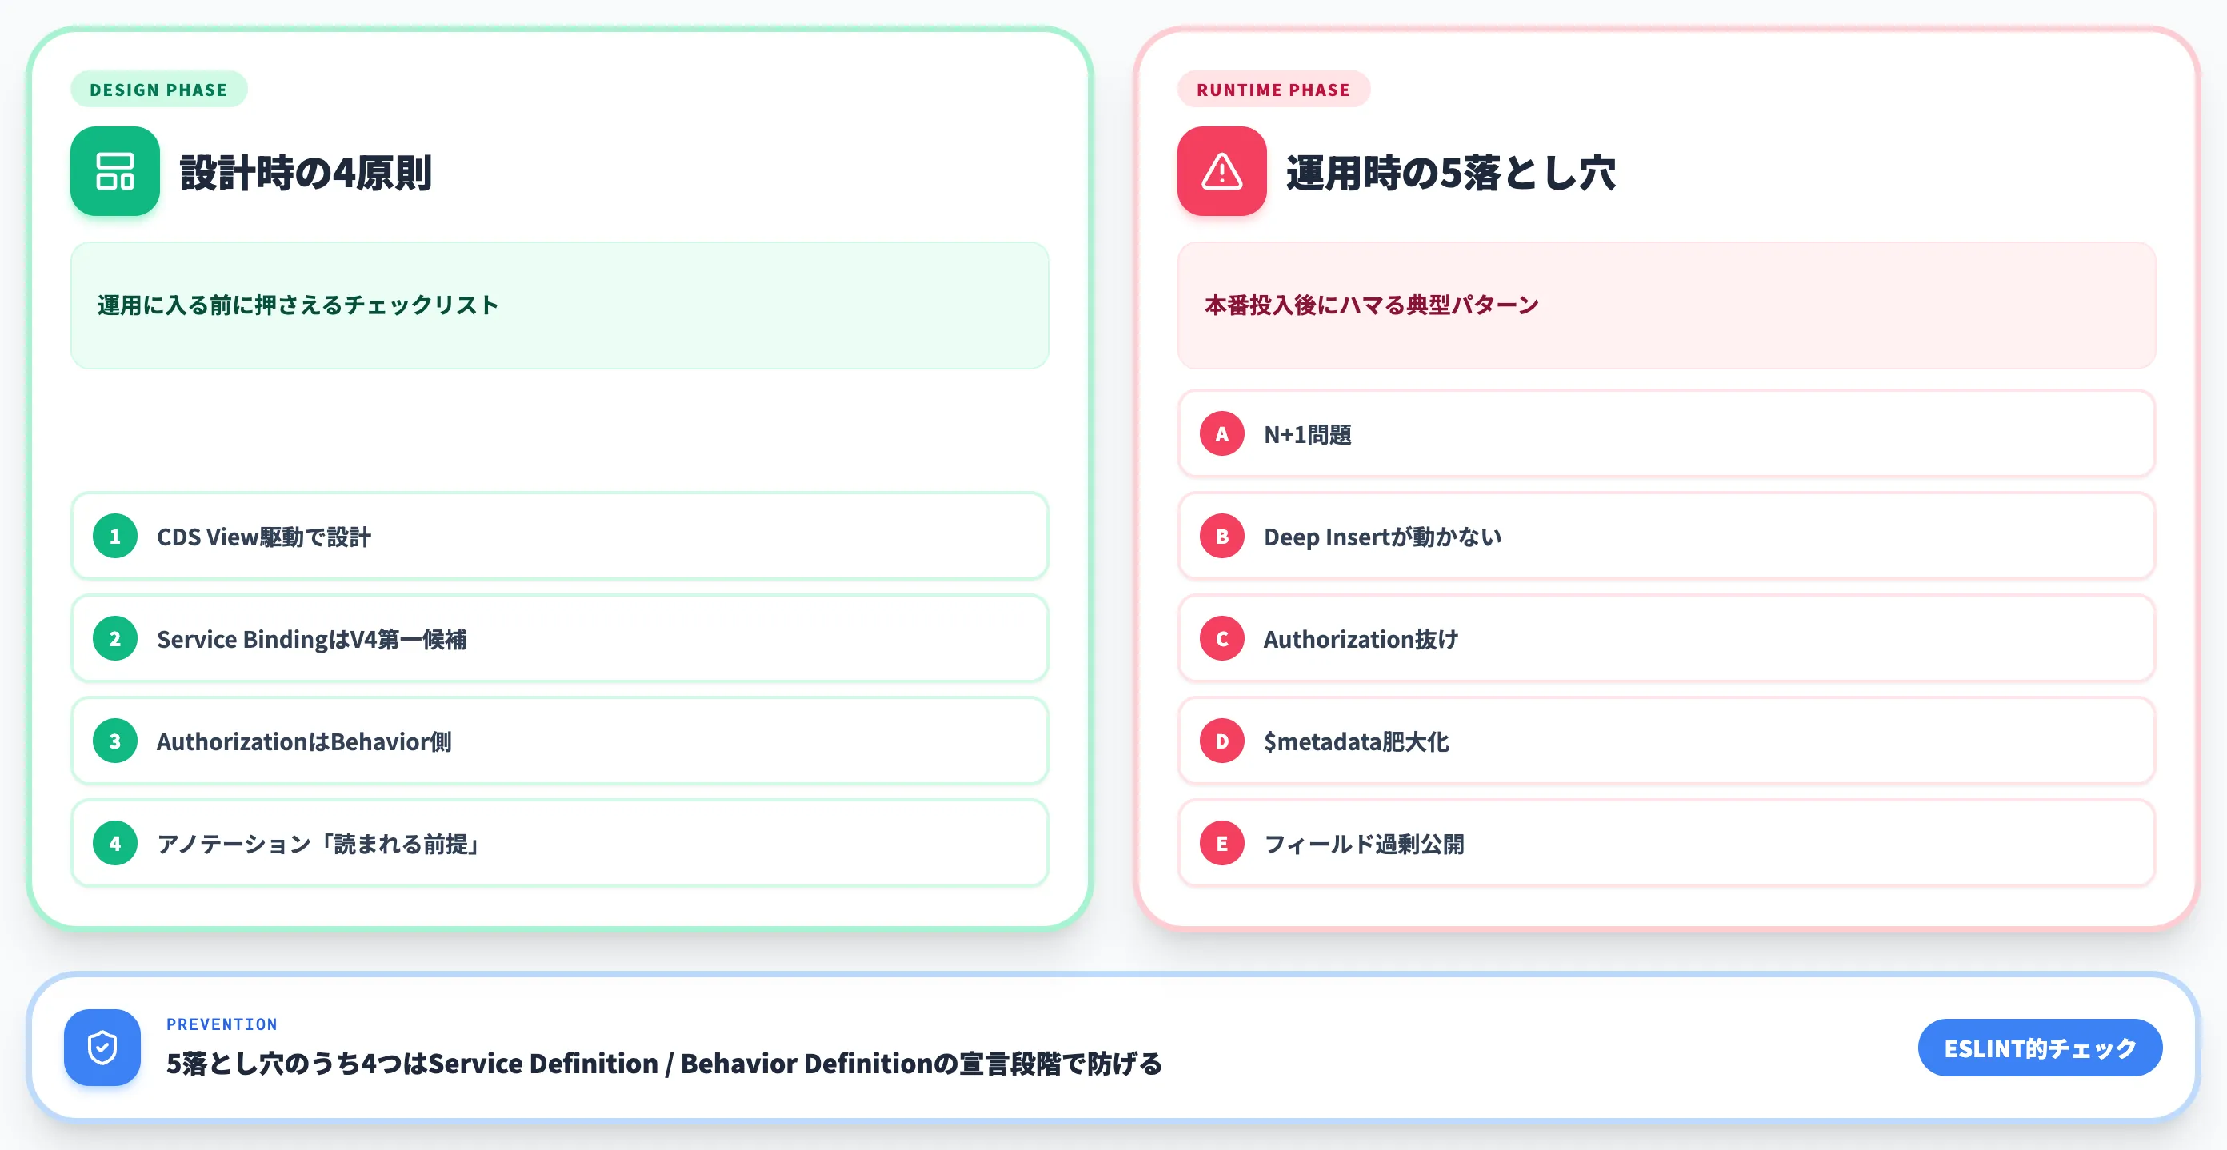
Task: Click the 5落とし穴のうち4つは... prevention sentence
Action: coord(664,1063)
